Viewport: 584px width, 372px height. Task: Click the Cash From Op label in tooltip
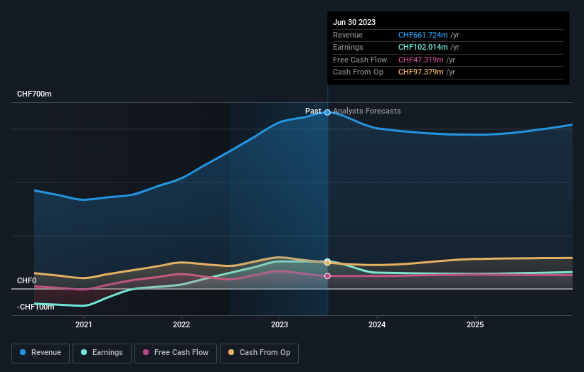pyautogui.click(x=358, y=72)
